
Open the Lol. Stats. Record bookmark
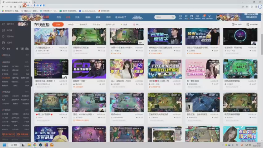[x=87, y=11]
